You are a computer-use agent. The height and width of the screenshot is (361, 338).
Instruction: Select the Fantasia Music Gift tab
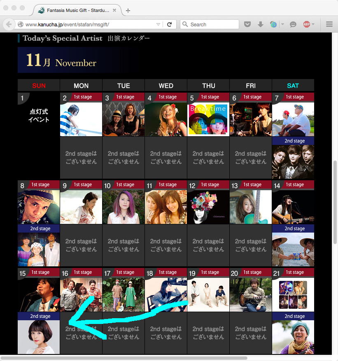pos(78,10)
